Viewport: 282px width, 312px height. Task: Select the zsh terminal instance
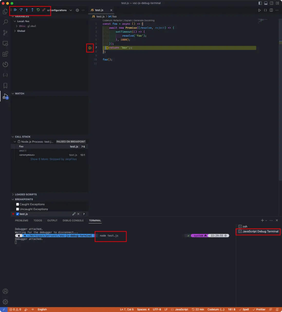[258, 226]
